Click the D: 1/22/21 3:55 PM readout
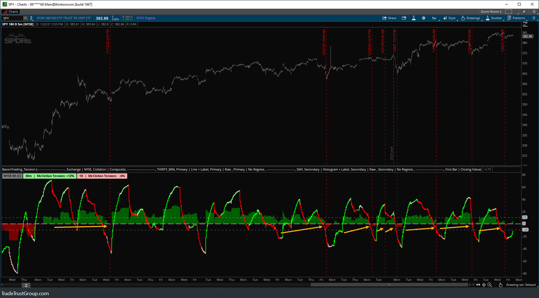Screen dimensions: 539x298 tap(50, 24)
